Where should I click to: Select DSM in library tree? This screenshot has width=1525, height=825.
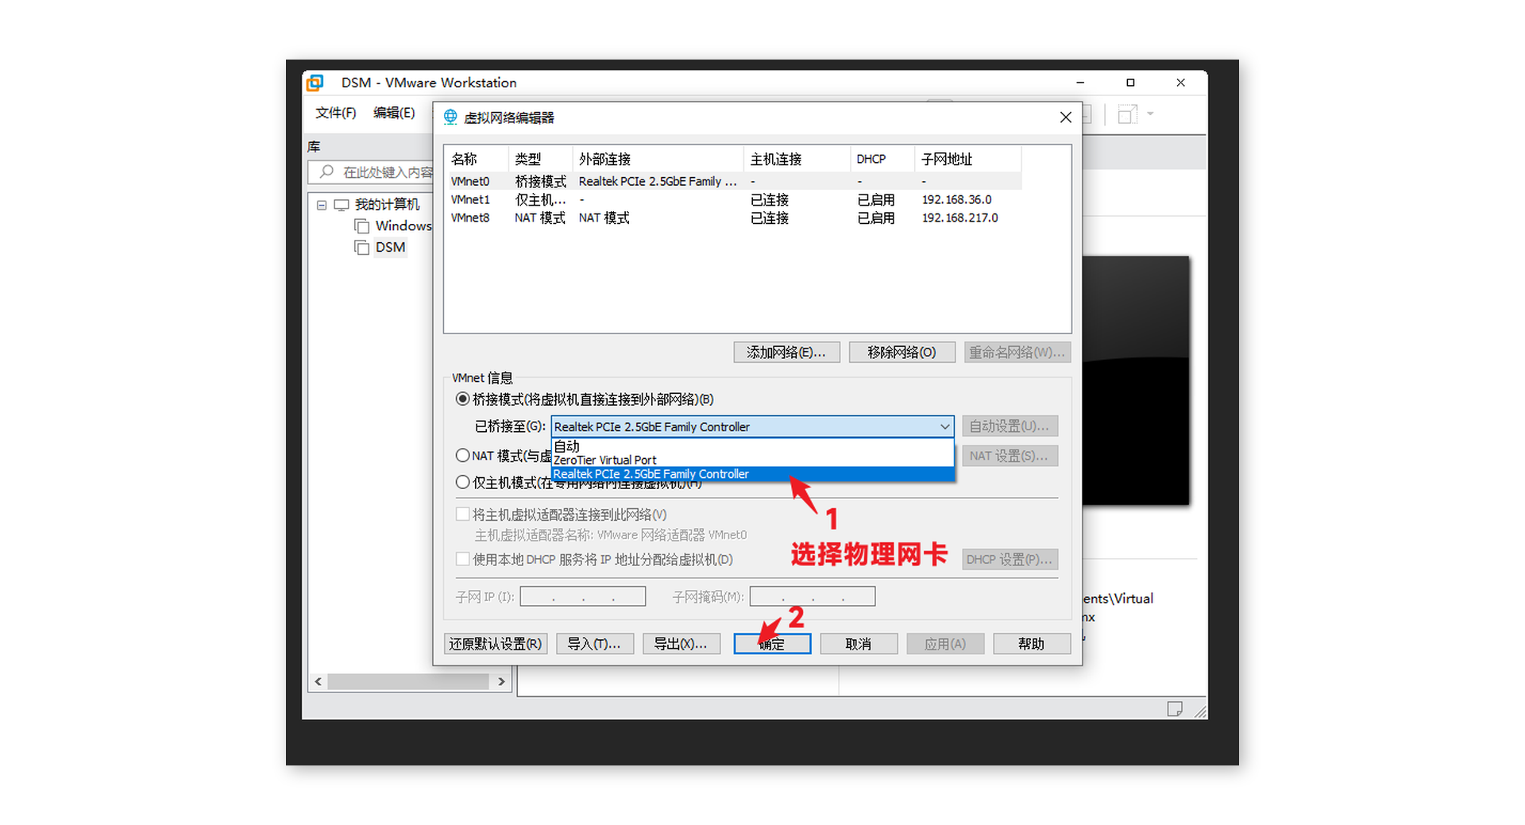390,248
